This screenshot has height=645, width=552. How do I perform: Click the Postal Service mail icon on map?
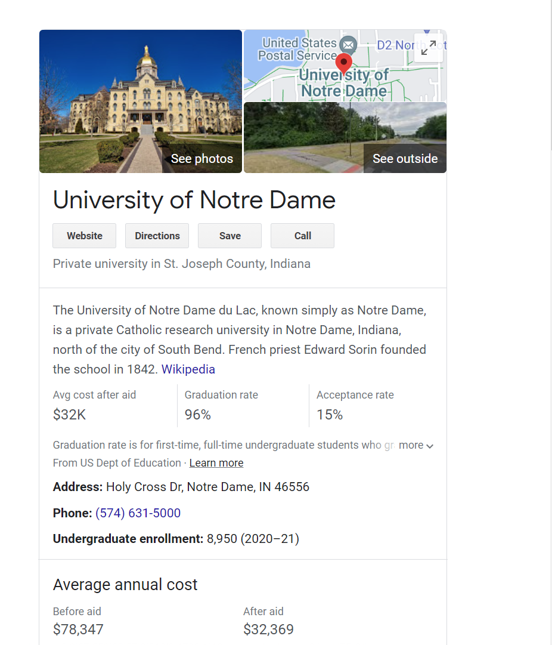click(348, 44)
